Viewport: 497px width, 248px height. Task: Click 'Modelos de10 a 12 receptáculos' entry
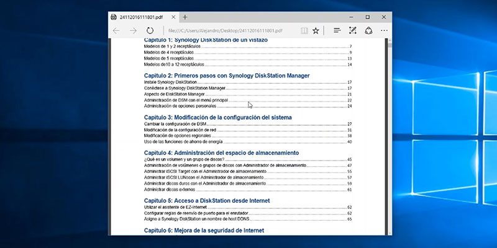(x=248, y=64)
